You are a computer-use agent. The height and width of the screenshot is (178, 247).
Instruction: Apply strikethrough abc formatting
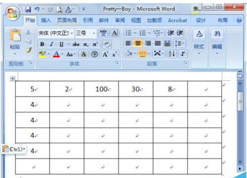pyautogui.click(x=76, y=44)
